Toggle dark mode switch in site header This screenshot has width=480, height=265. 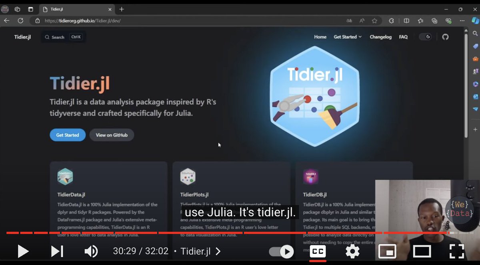point(425,37)
